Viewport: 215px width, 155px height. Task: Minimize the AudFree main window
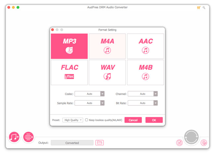[13, 7]
